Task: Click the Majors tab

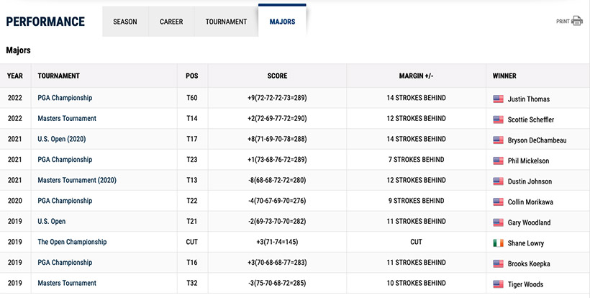Action: coord(282,22)
